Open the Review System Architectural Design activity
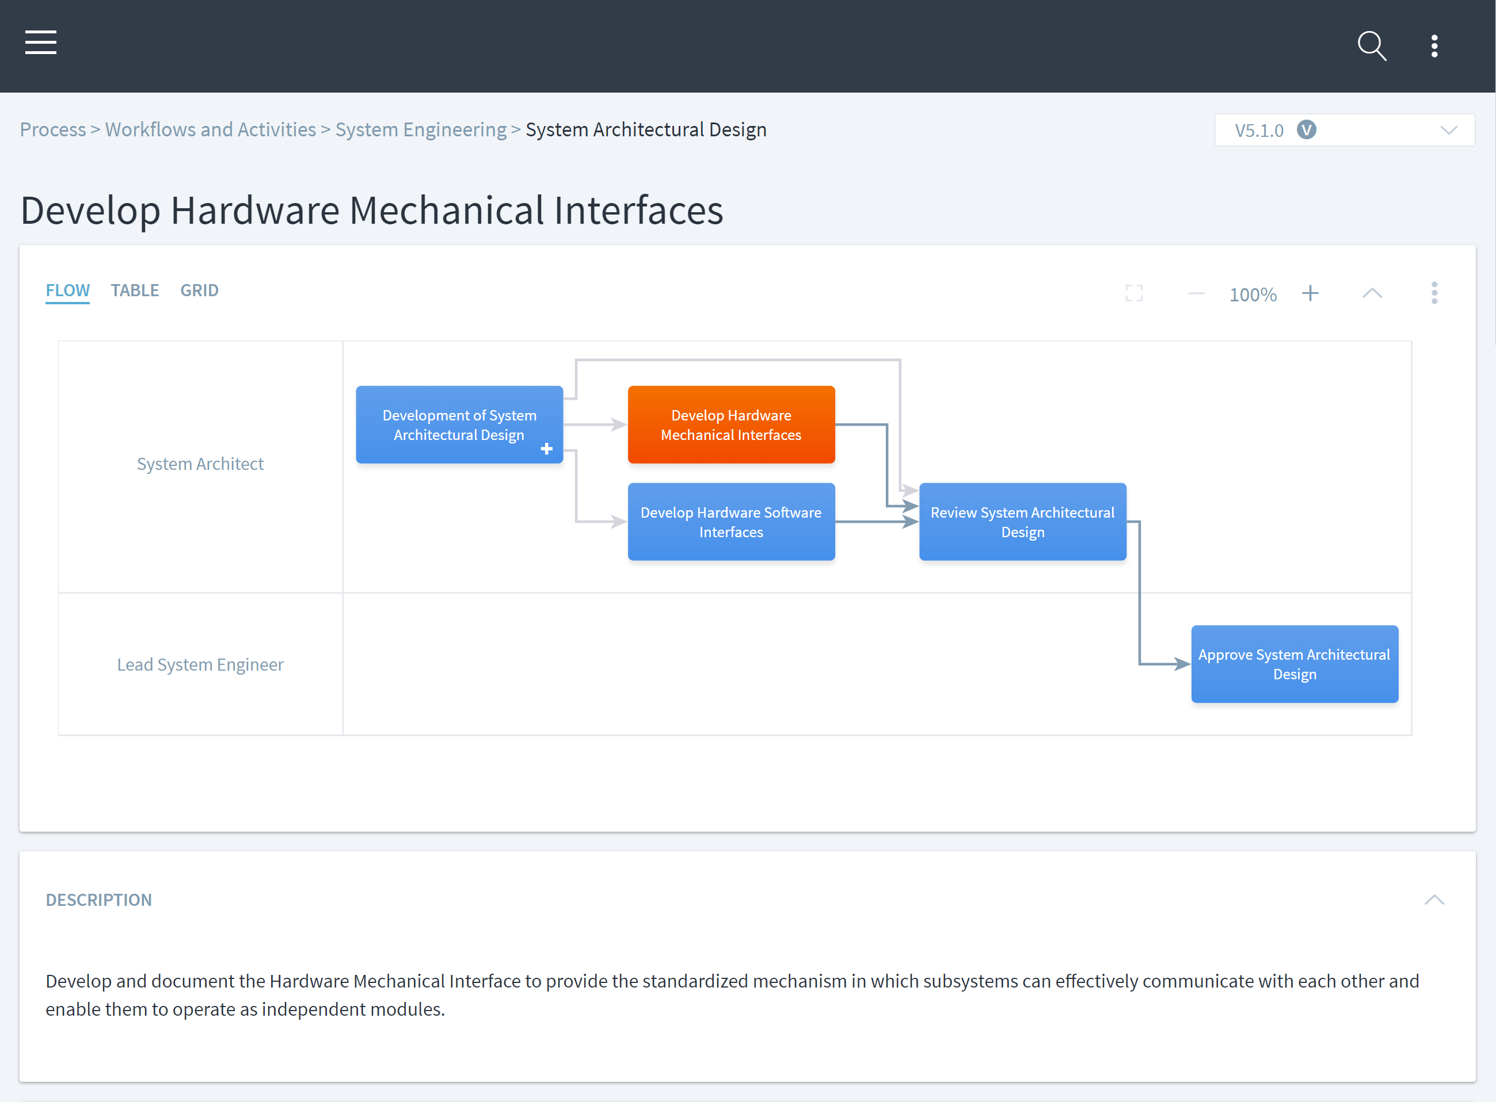This screenshot has height=1102, width=1496. tap(1022, 522)
